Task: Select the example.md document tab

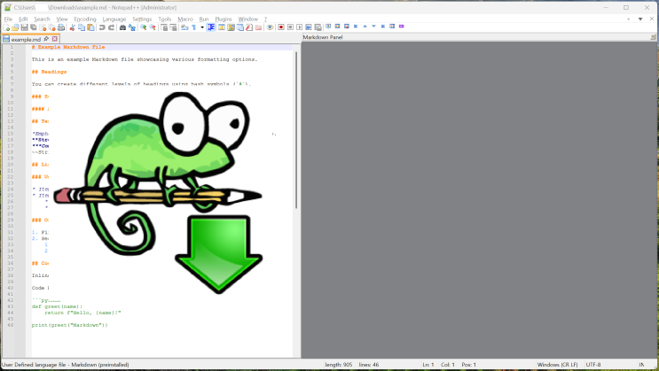Action: tap(26, 39)
